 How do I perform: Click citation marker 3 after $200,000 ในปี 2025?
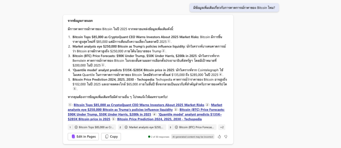(x=103, y=65)
